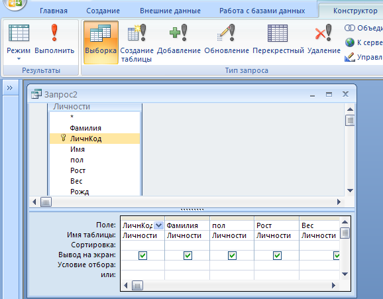Screen dimensions: 383x299
Task: Click the design grid vertical scroll thumb
Action: click(x=345, y=233)
